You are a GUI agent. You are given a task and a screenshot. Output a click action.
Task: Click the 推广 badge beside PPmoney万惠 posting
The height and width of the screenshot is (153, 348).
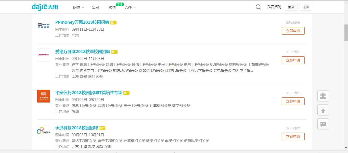[x=113, y=23]
